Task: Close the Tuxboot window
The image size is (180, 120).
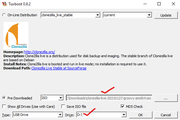Action: [x=173, y=4]
